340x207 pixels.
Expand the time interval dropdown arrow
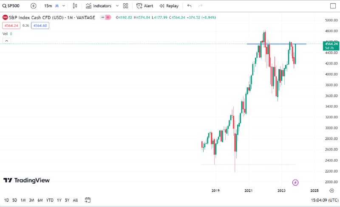(x=64, y=6)
